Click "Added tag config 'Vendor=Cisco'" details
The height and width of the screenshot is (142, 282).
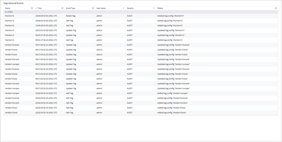tap(172, 108)
